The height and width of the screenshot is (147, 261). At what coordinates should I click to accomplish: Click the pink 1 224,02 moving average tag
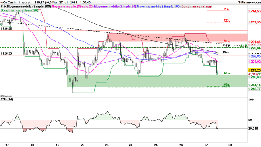(x=254, y=62)
